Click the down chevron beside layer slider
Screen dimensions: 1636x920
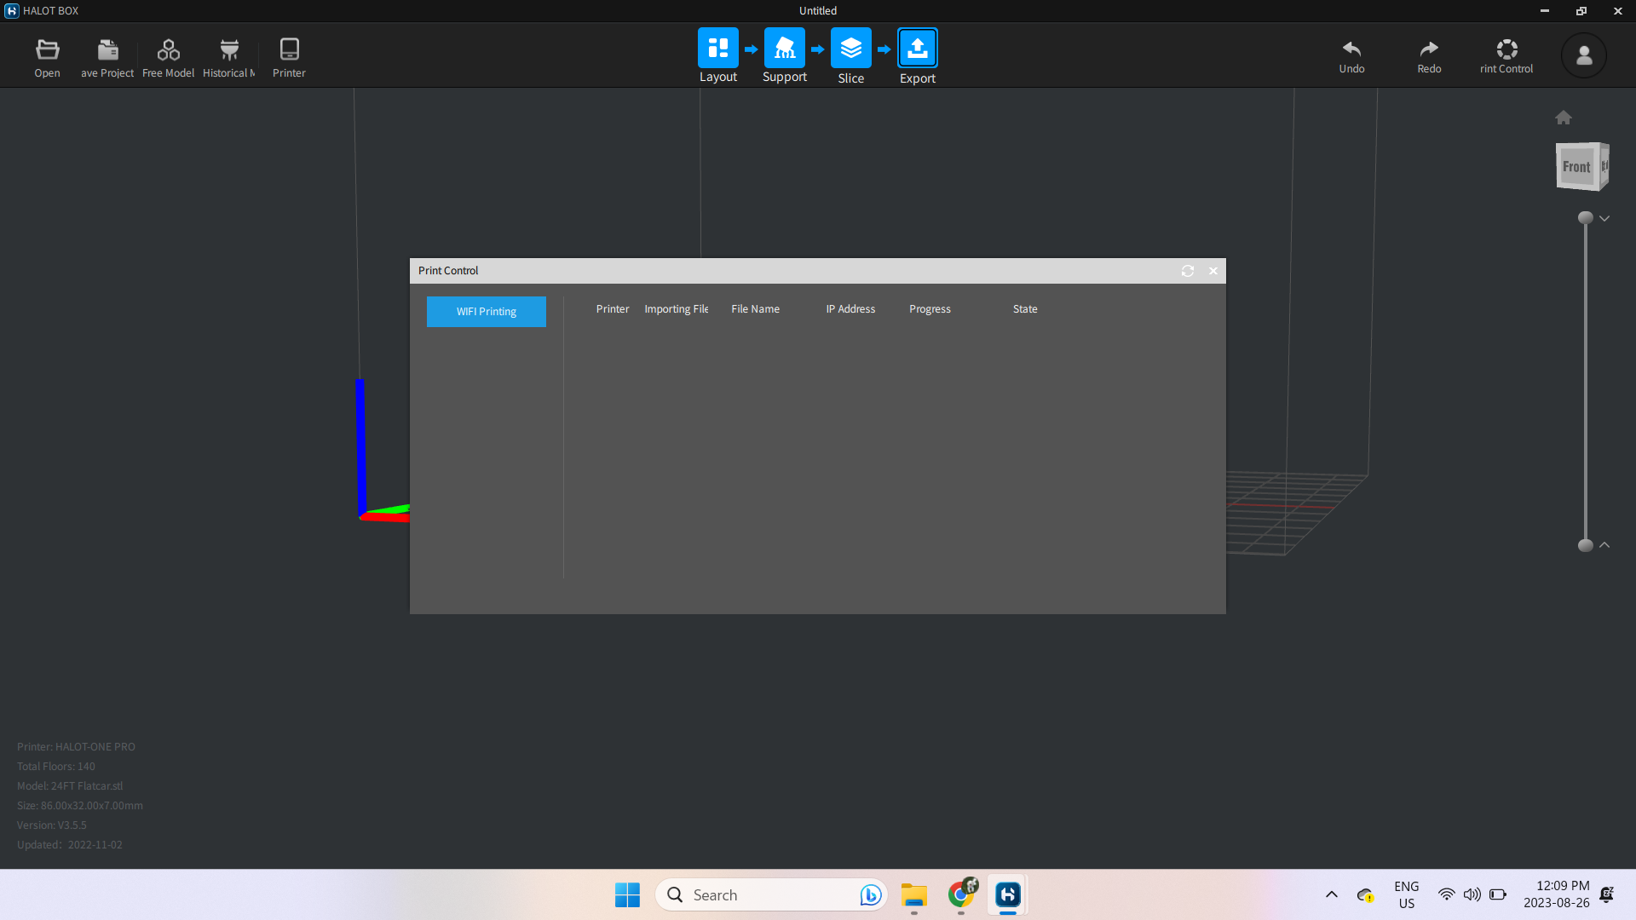point(1604,218)
